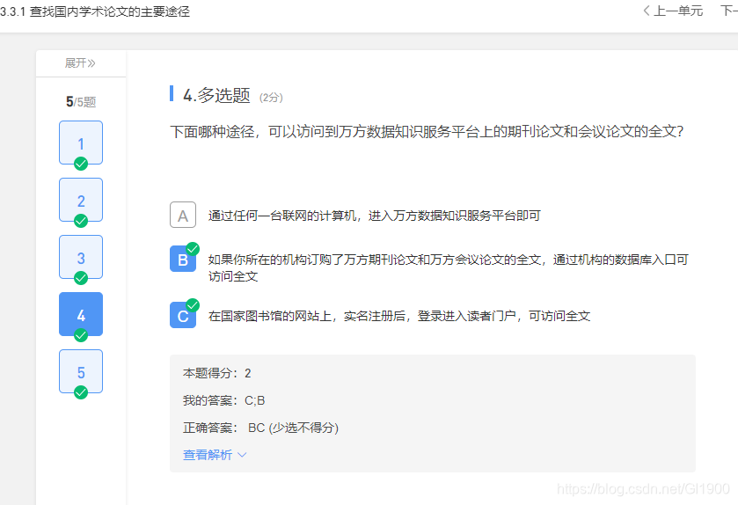Go to question 2 in the navigator
This screenshot has height=505, width=738.
coord(81,200)
